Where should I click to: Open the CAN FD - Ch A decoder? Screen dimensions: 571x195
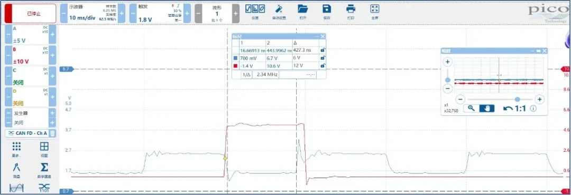pos(27,133)
